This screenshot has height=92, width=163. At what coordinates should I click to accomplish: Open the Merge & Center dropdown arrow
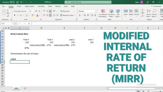[75, 15]
